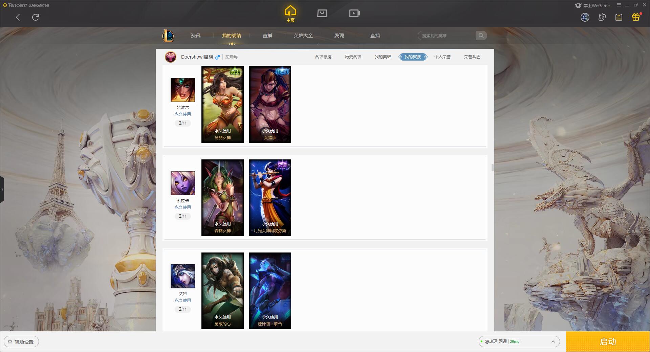Click 永久使用 link under 艾希
650x352 pixels.
click(183, 301)
